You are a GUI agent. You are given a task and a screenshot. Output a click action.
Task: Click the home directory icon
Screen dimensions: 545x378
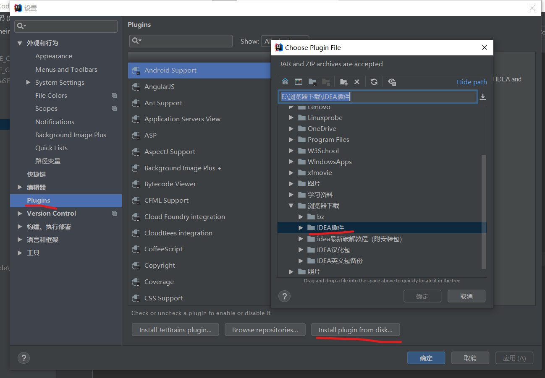(x=286, y=82)
